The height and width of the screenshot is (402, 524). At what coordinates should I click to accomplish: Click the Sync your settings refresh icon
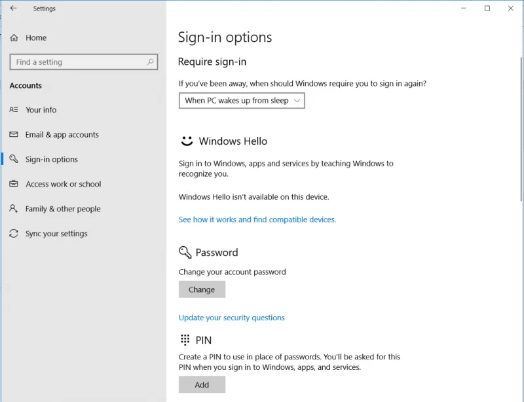point(14,234)
